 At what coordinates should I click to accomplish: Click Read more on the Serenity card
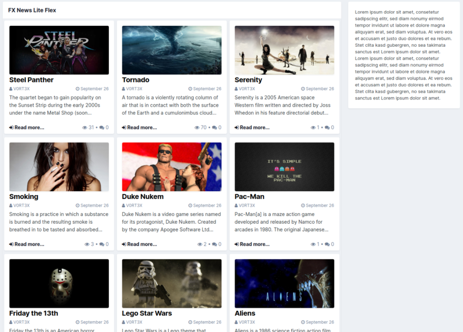(254, 128)
